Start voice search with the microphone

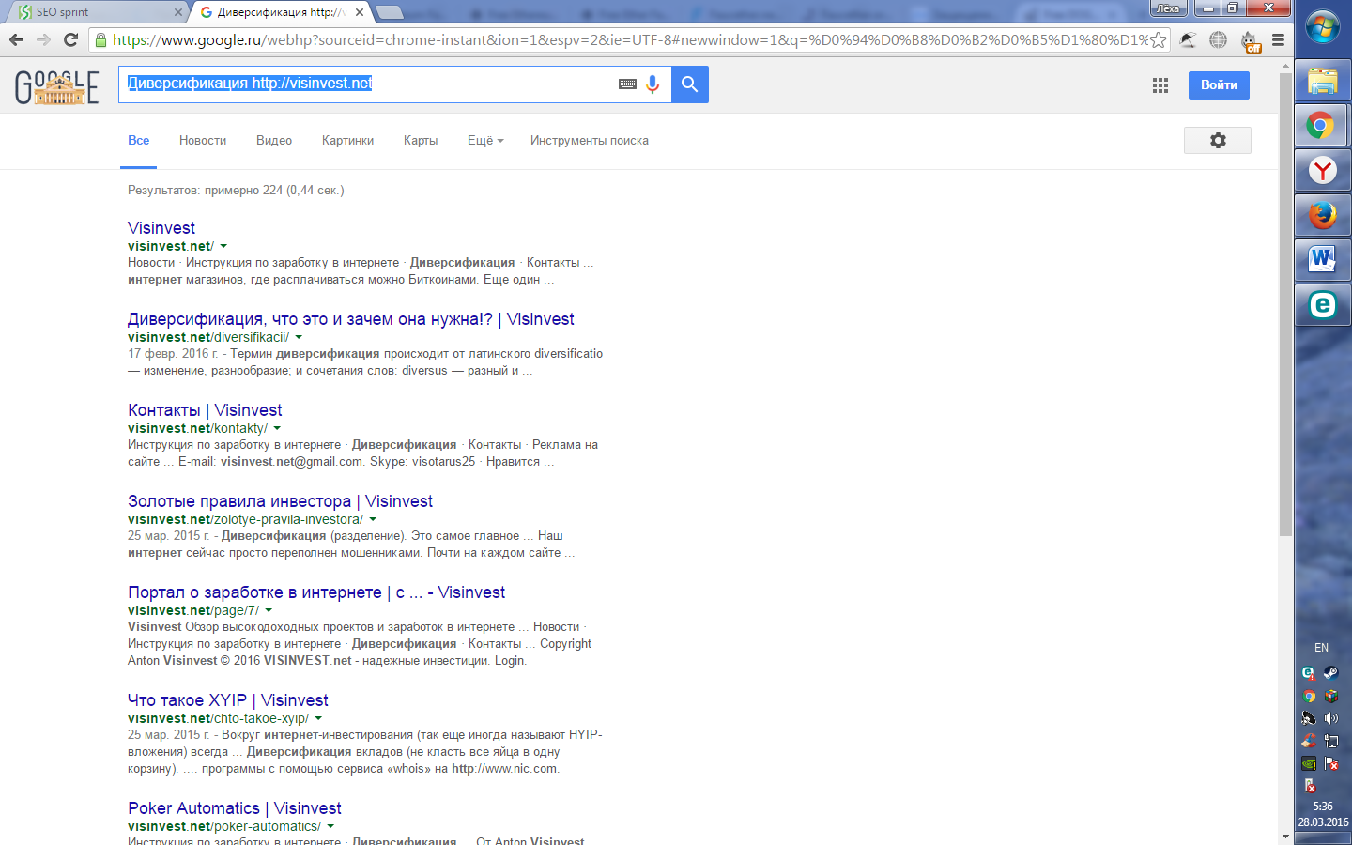pyautogui.click(x=653, y=84)
